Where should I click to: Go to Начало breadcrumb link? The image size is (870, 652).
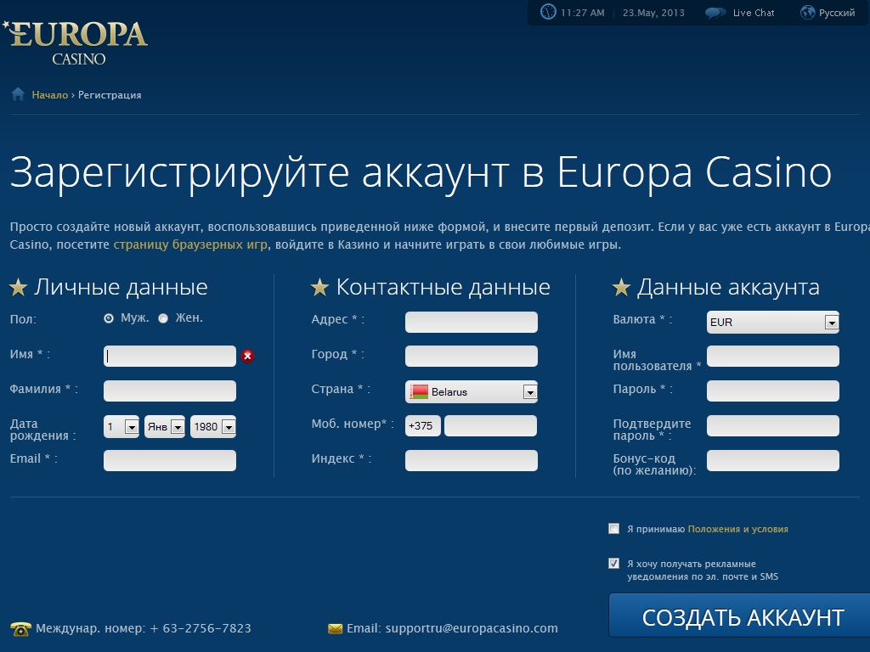tap(49, 95)
